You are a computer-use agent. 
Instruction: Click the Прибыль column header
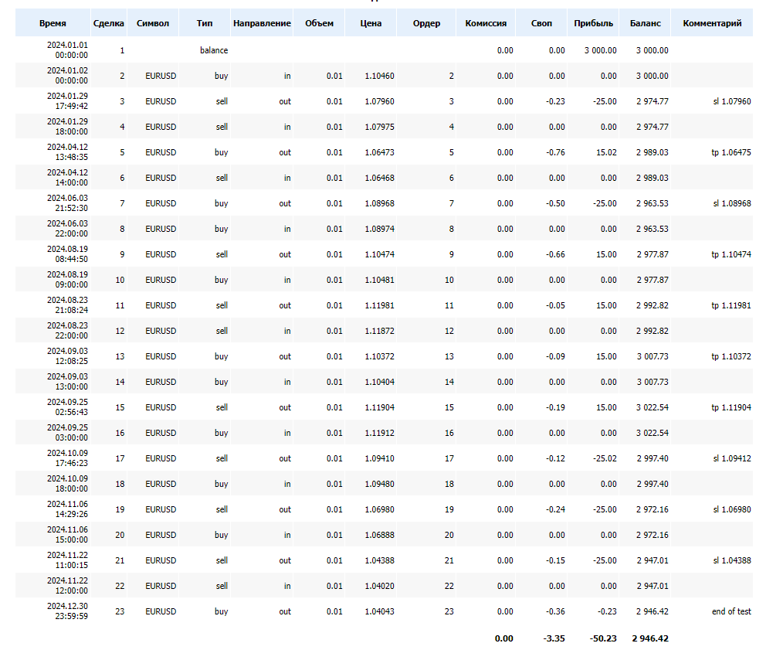point(593,23)
